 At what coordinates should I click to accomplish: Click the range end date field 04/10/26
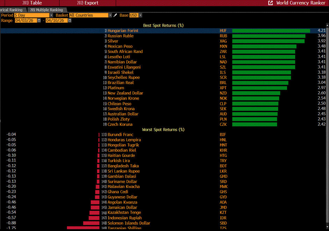(x=57, y=21)
